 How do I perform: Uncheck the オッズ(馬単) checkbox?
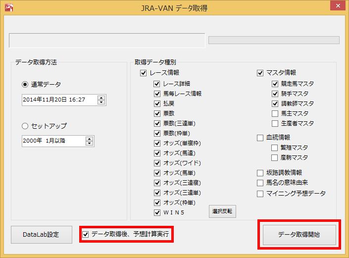(157, 173)
